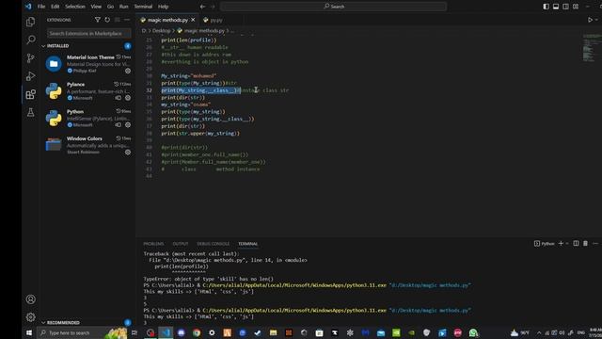Screen dimensions: 602x339
Task: Select the Pylance extension
Action: (x=87, y=90)
